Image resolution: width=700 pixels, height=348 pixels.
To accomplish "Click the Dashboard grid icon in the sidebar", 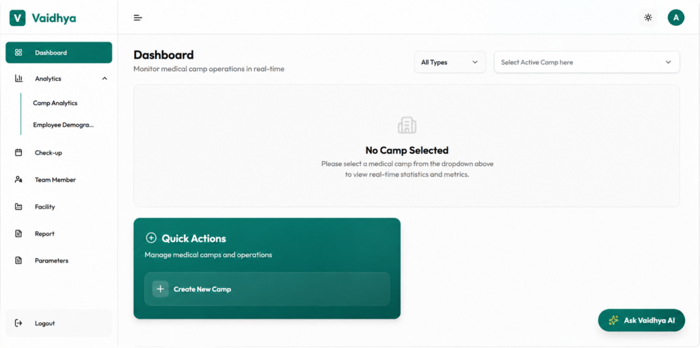I will pyautogui.click(x=18, y=53).
